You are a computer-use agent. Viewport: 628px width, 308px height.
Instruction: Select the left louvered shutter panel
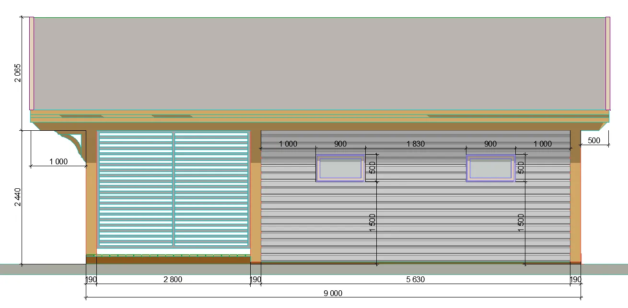tap(136, 189)
